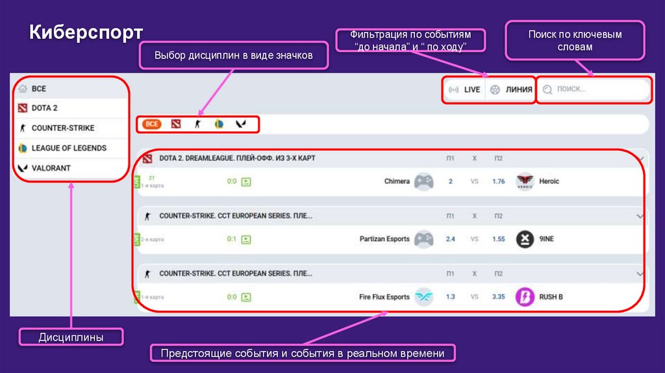
Task: Filter by Dota 2 icon in filter bar
Action: [x=176, y=124]
